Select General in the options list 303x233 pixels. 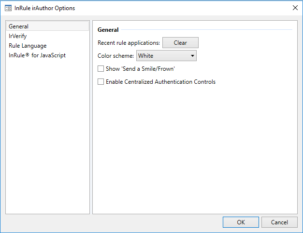point(18,26)
